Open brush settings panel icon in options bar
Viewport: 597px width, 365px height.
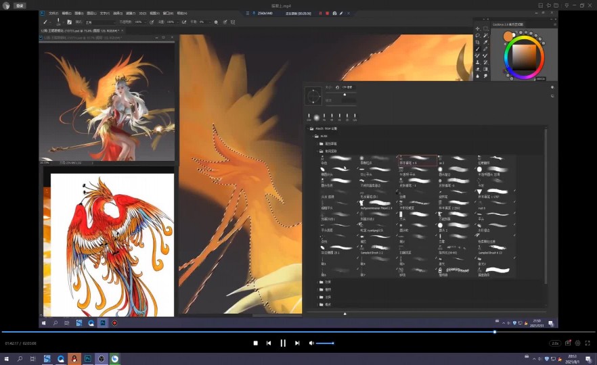pyautogui.click(x=69, y=22)
